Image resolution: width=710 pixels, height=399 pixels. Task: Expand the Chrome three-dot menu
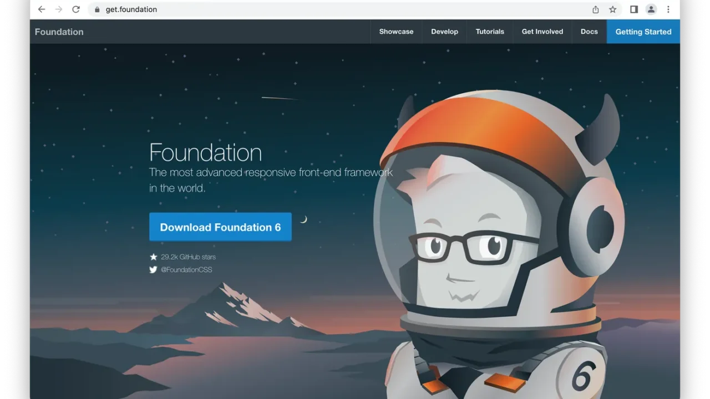(668, 9)
